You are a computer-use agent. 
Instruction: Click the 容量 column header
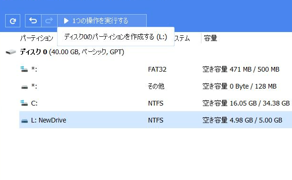click(210, 38)
